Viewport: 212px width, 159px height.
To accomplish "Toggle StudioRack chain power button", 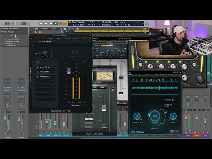I will click(x=38, y=62).
